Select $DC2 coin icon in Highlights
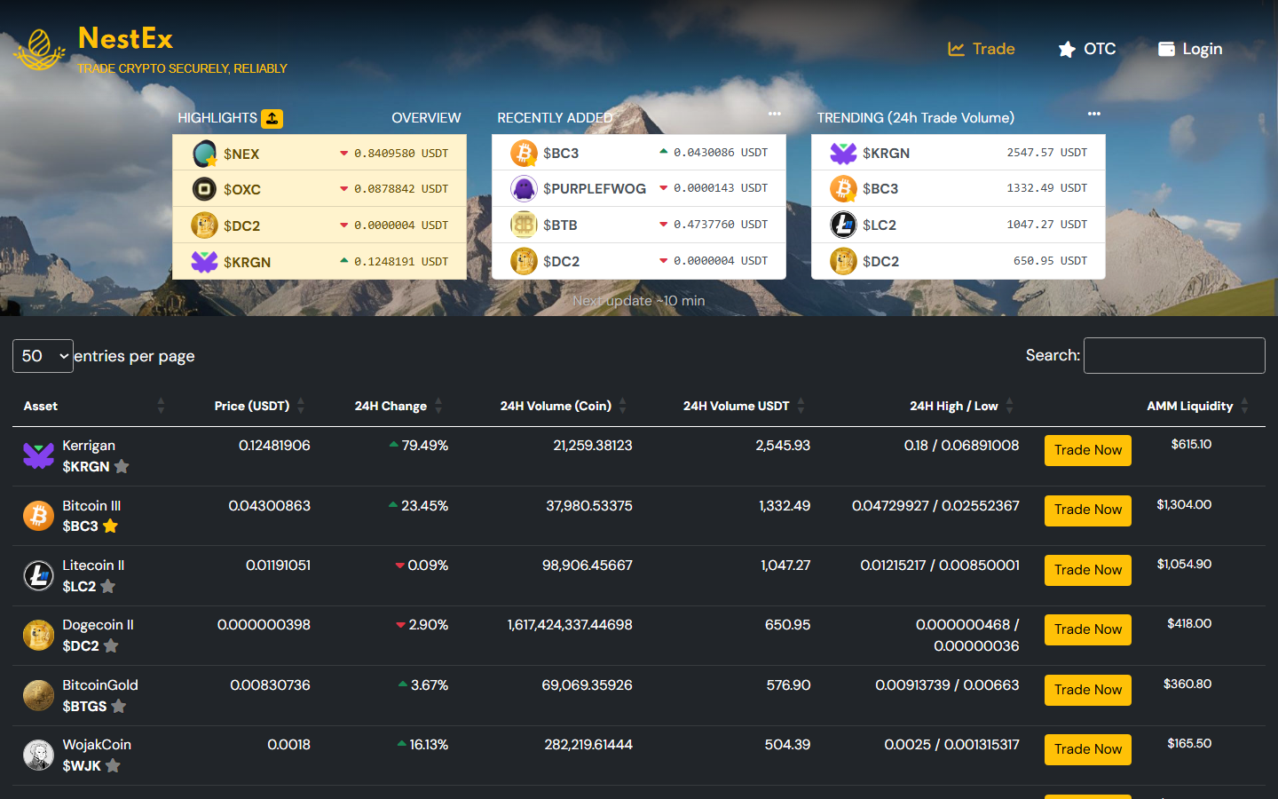The image size is (1278, 799). click(x=205, y=225)
